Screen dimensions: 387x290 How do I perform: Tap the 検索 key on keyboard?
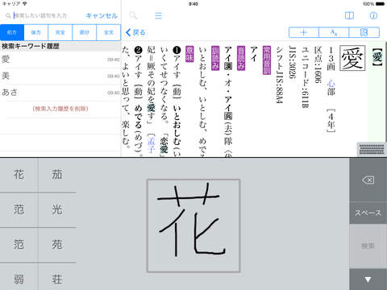coord(368,246)
